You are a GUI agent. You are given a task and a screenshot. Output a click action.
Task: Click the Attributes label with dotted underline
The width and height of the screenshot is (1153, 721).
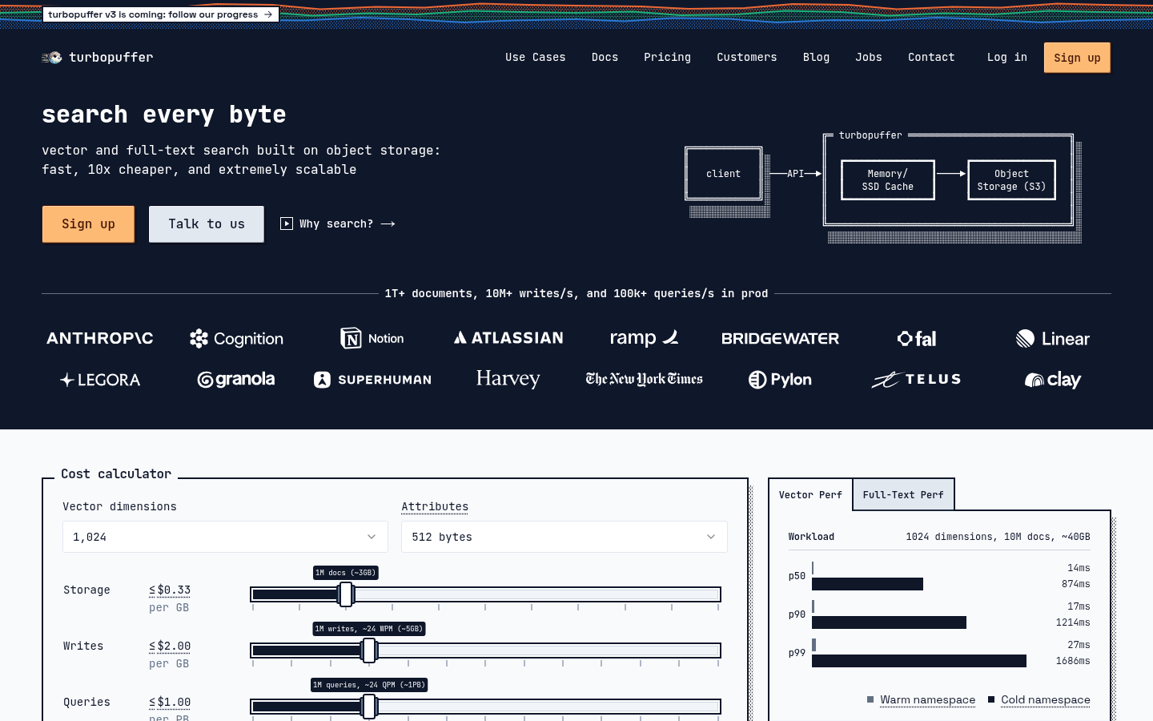[x=435, y=506]
